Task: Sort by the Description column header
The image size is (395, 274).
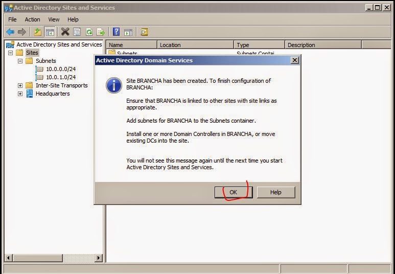Action: click(x=323, y=45)
